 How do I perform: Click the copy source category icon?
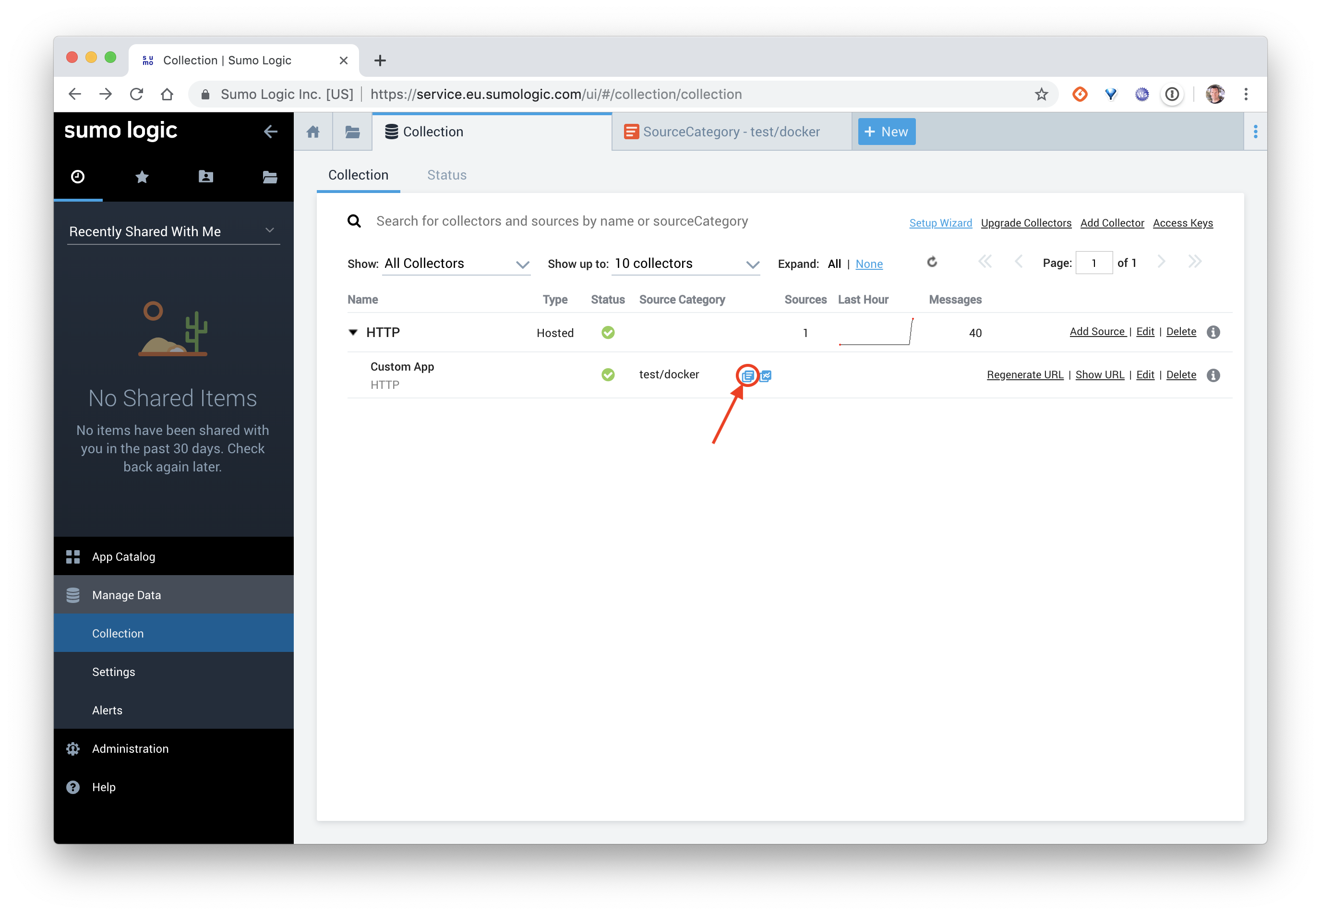749,374
